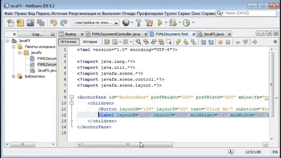This screenshot has height=158, width=281.
Task: Click the editor horizontal scrollbar thumb
Action: [128, 144]
